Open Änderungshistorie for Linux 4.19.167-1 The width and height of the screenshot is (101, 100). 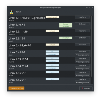pyautogui.click(x=82, y=62)
